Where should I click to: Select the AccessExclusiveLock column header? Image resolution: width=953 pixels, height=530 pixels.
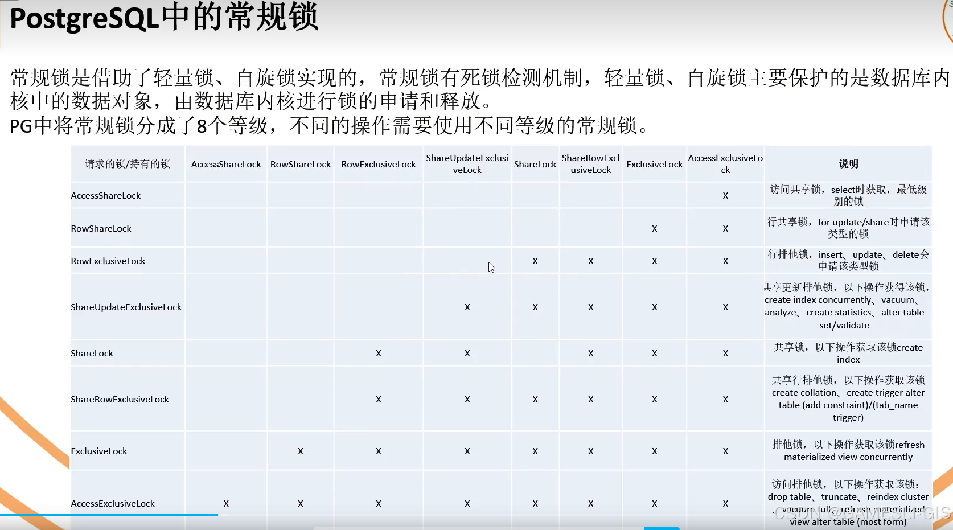click(x=725, y=164)
